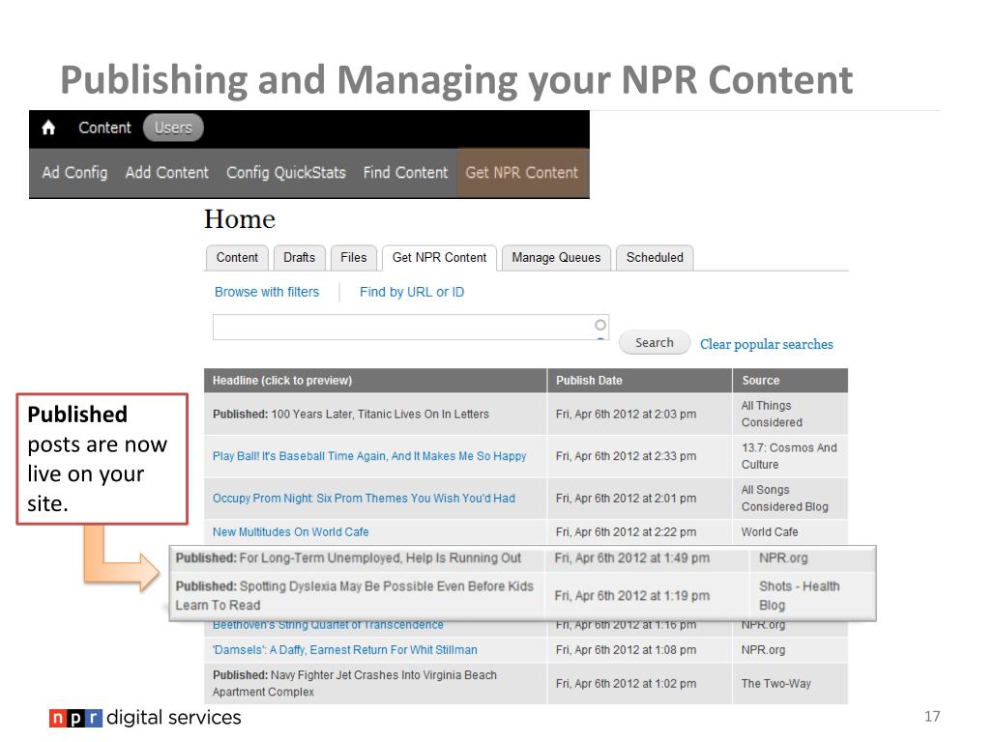Viewport: 990px width, 742px height.
Task: Open the Play Ball! Baseball Time Again story
Action: (x=369, y=456)
